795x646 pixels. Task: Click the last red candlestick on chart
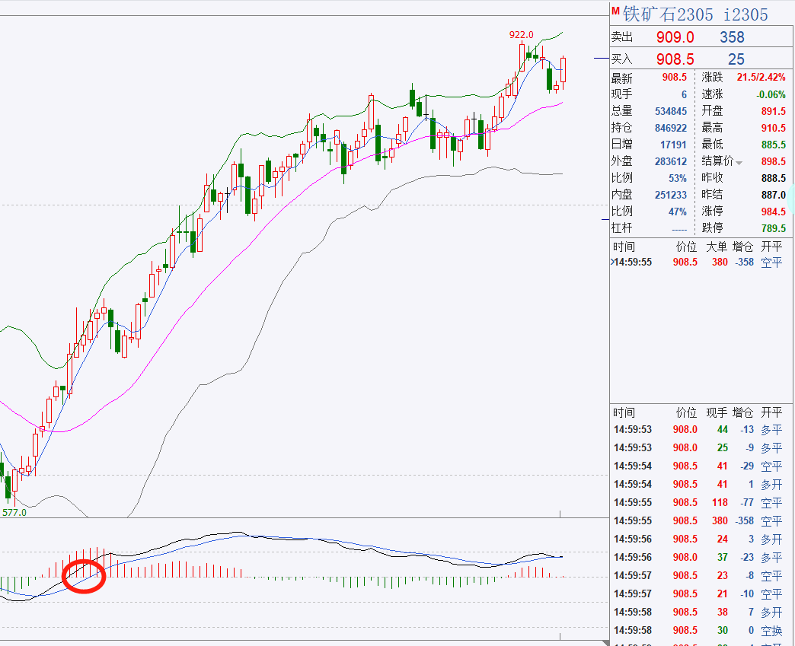tap(564, 70)
